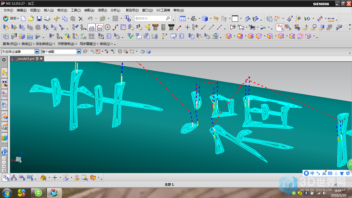This screenshot has height=198, width=352.
Task: Expand the 派生曲线(U) dropdown
Action: click(x=45, y=44)
